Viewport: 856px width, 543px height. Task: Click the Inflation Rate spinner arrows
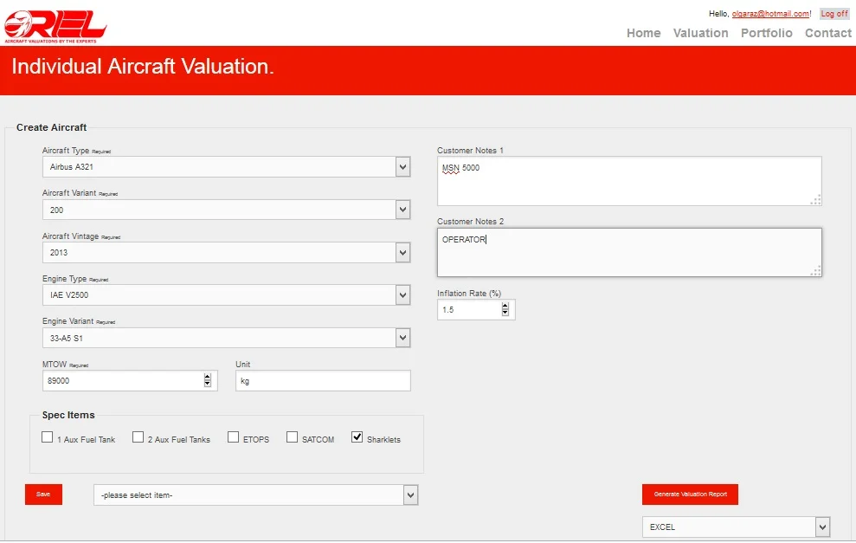(505, 310)
